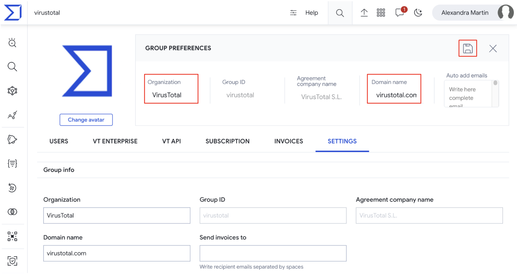Click the sidebar circular retro refresh icon

[12, 188]
